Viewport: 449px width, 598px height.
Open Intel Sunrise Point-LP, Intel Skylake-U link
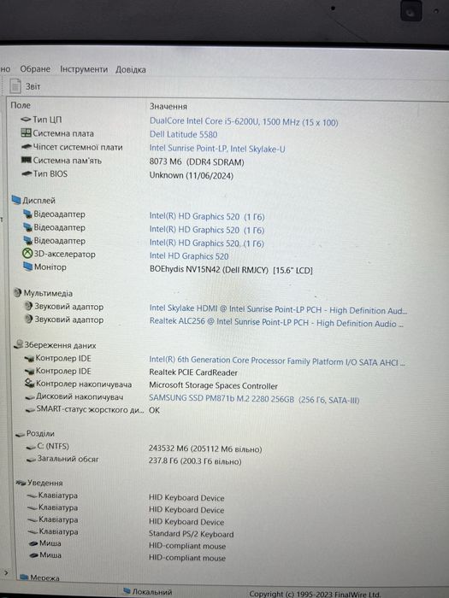[x=217, y=149]
